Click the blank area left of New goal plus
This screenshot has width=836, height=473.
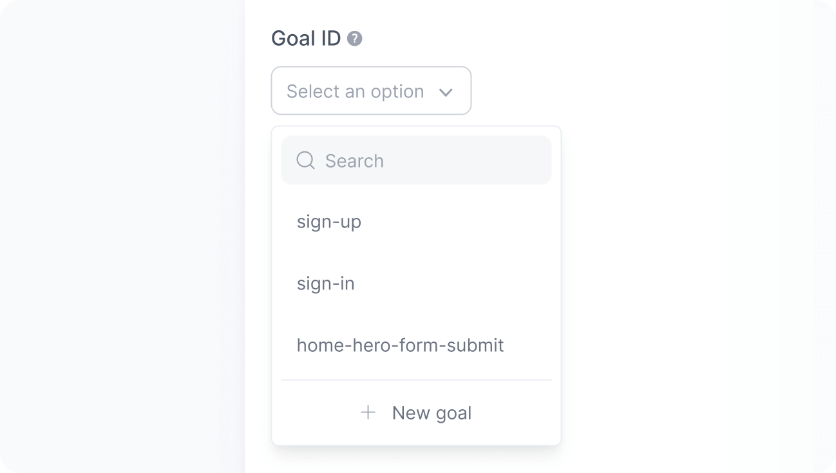(316, 412)
